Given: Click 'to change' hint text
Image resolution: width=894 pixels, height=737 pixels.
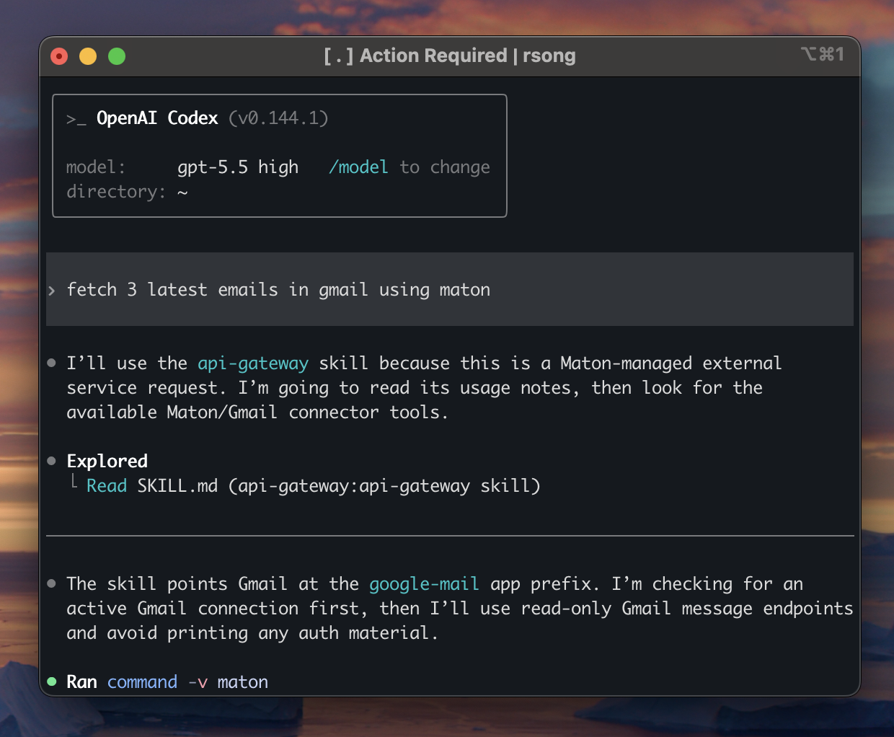Looking at the screenshot, I should click(445, 167).
